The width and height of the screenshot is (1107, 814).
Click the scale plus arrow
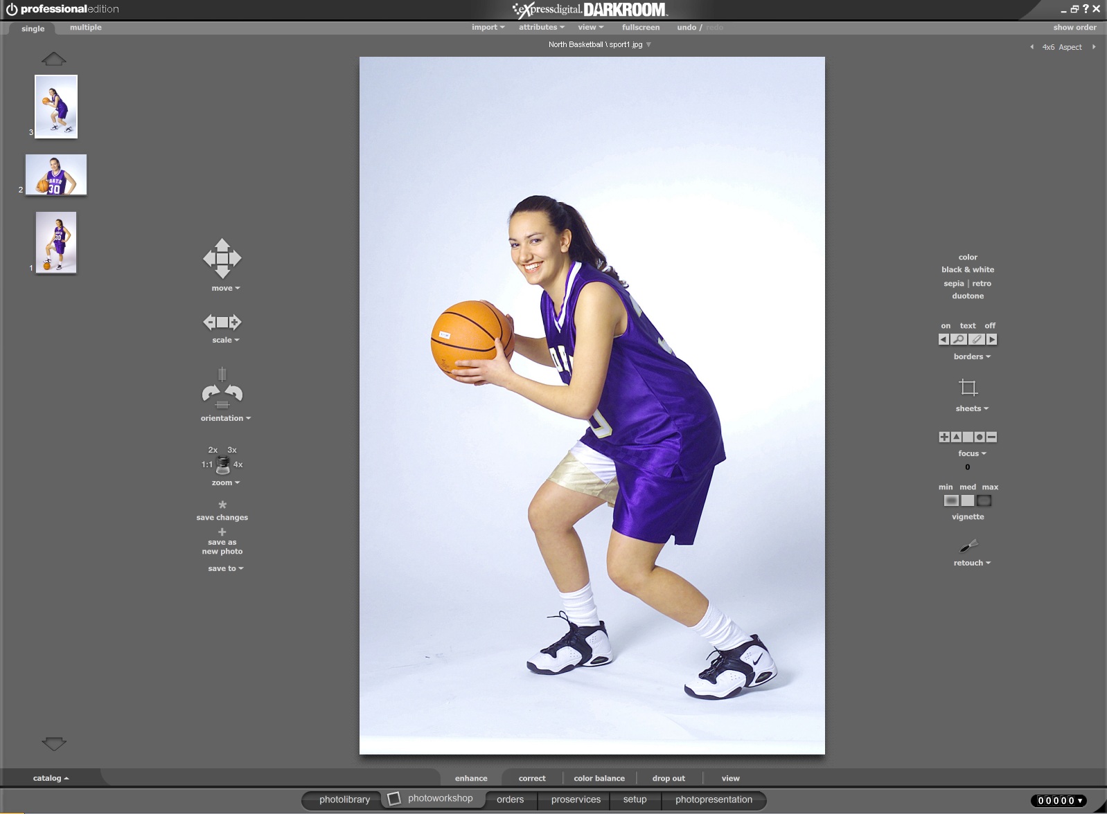coord(235,322)
